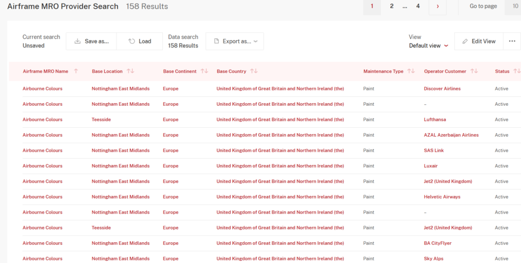Click United Kingdom country in Helvetic Airways row

(280, 197)
